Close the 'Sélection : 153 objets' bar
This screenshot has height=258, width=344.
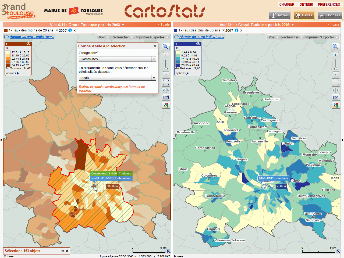coord(67,251)
